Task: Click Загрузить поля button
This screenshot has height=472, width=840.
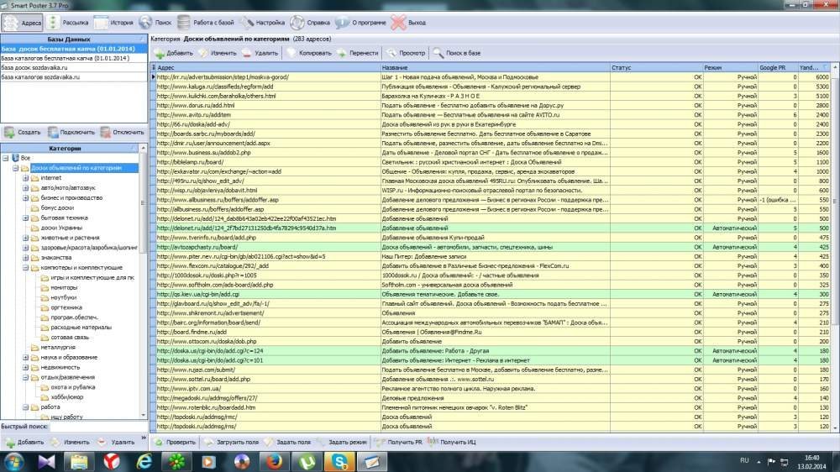Action: coord(232,442)
